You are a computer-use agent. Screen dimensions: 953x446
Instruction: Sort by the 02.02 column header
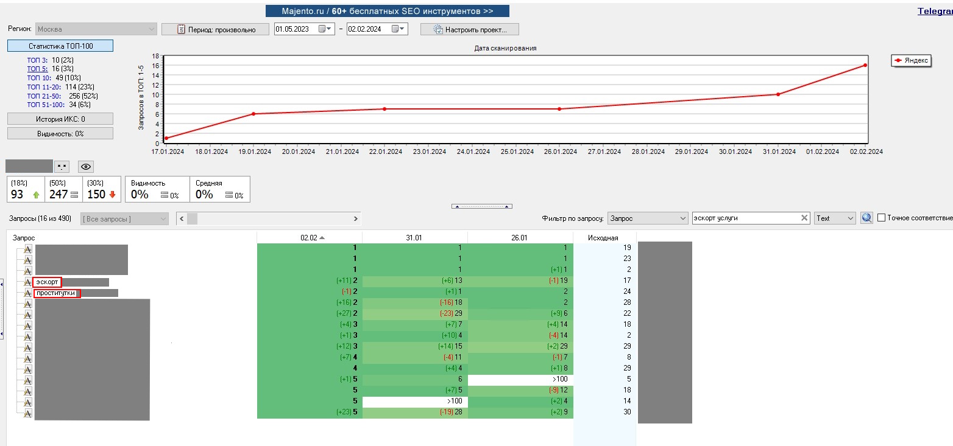click(x=309, y=238)
